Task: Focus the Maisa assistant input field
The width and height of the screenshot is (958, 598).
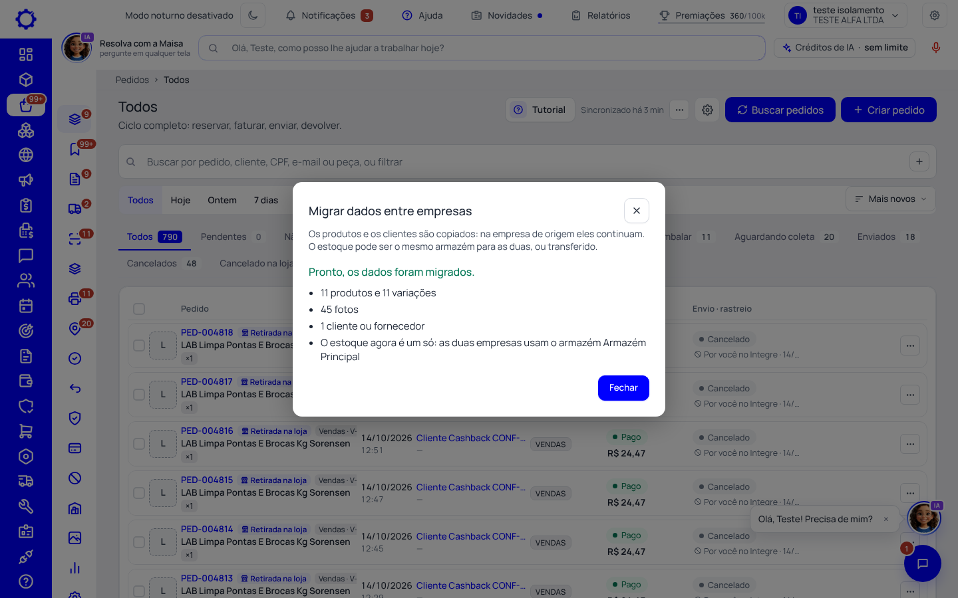Action: tap(482, 48)
